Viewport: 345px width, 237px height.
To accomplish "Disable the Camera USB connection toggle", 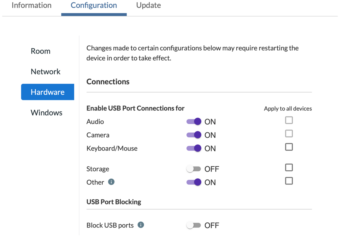I will 194,135.
